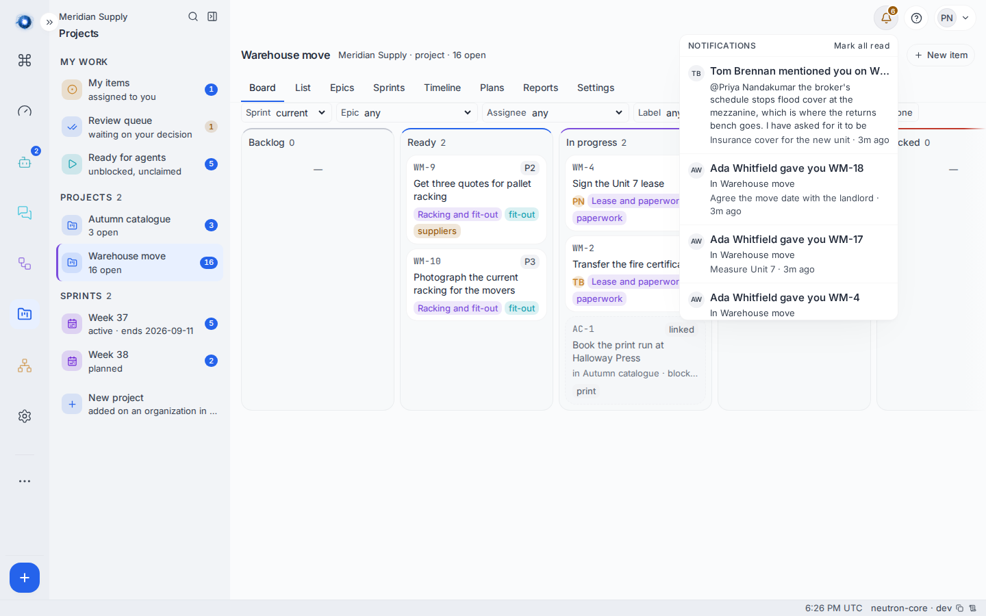The image size is (986, 616).
Task: Select the Week 38 planned sprint
Action: [x=140, y=361]
